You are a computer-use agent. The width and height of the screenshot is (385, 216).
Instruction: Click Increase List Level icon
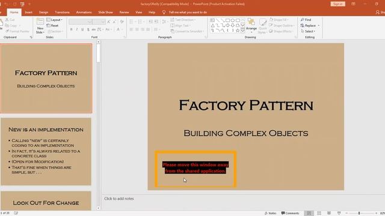[x=156, y=22]
